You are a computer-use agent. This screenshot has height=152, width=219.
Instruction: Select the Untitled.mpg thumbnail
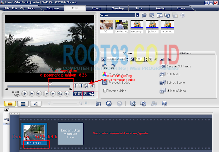click(x=122, y=27)
